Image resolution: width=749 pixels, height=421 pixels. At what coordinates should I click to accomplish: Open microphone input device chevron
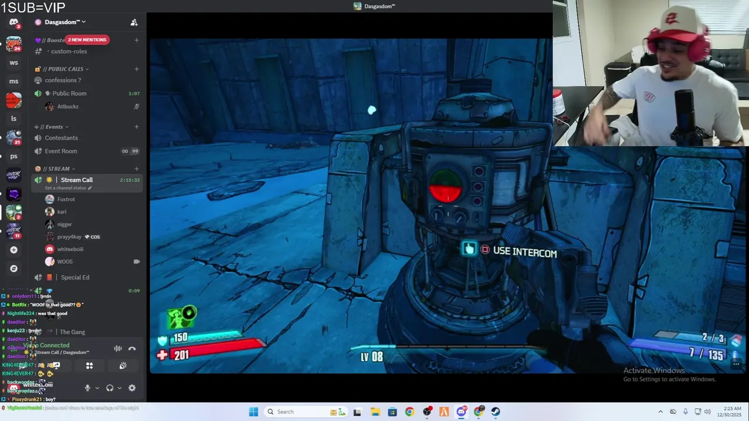[97, 388]
